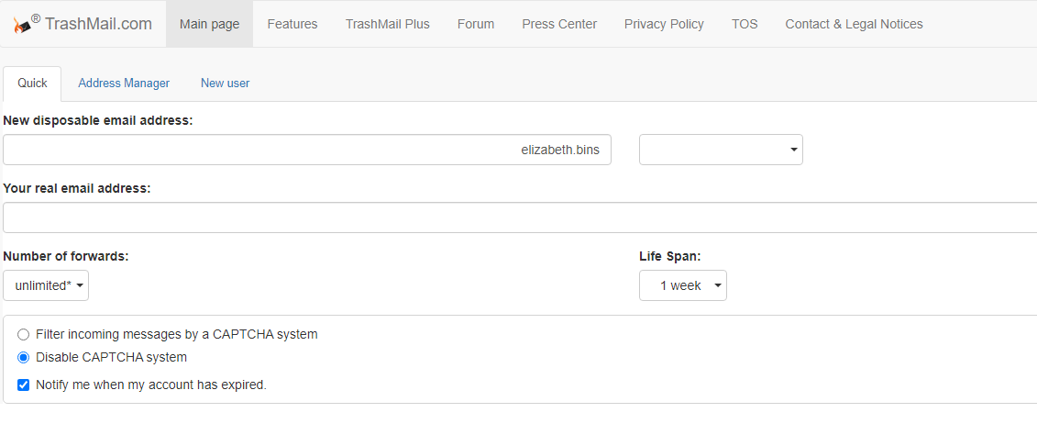Screen dimensions: 1037x446
Task: Open the New user tab
Action: pyautogui.click(x=225, y=84)
